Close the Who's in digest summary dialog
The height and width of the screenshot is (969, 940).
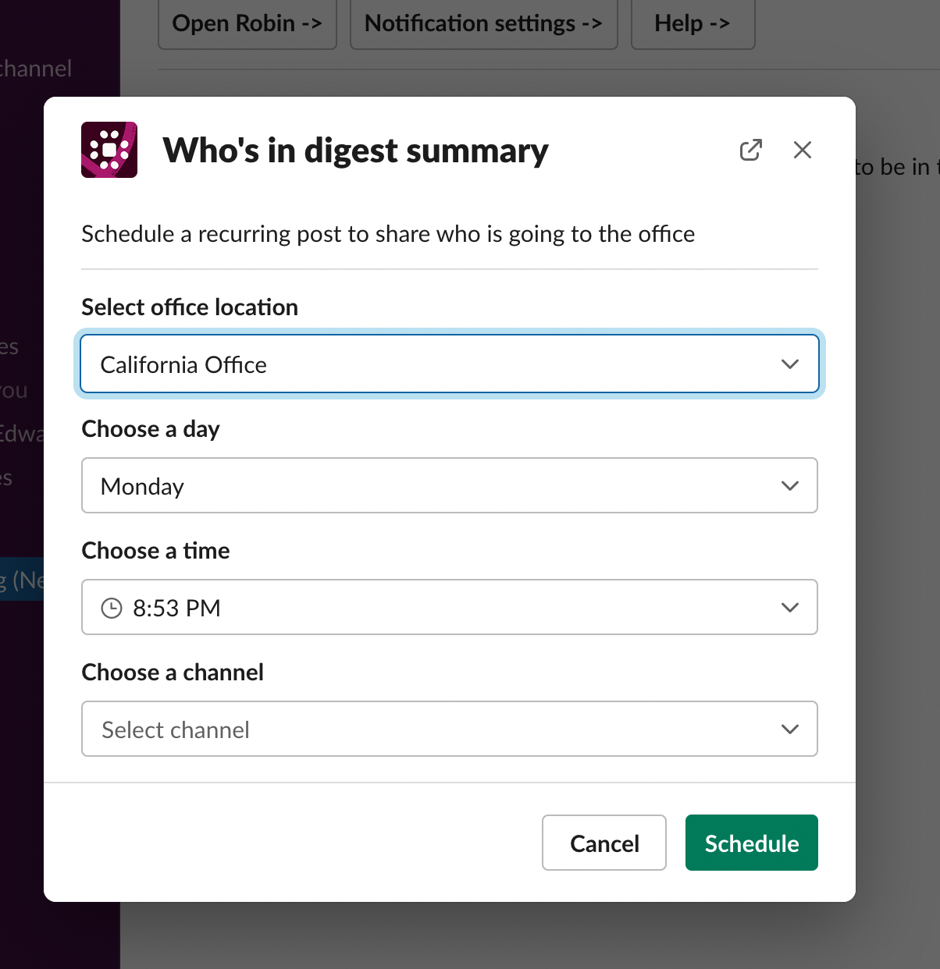803,150
